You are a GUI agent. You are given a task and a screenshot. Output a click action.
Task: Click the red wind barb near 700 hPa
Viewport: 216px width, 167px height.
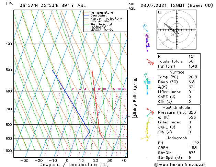click(x=151, y=111)
